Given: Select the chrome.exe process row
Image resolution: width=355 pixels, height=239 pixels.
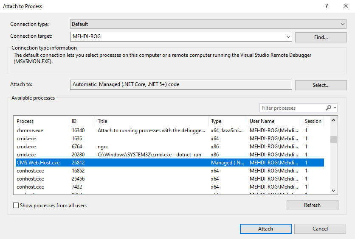Looking at the screenshot, I should [30, 131].
